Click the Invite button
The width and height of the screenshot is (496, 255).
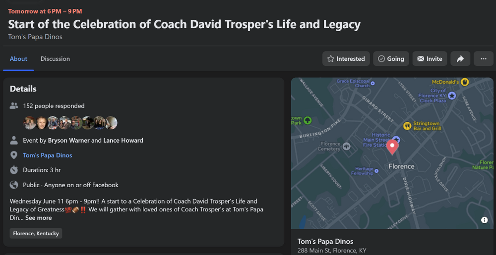click(430, 59)
